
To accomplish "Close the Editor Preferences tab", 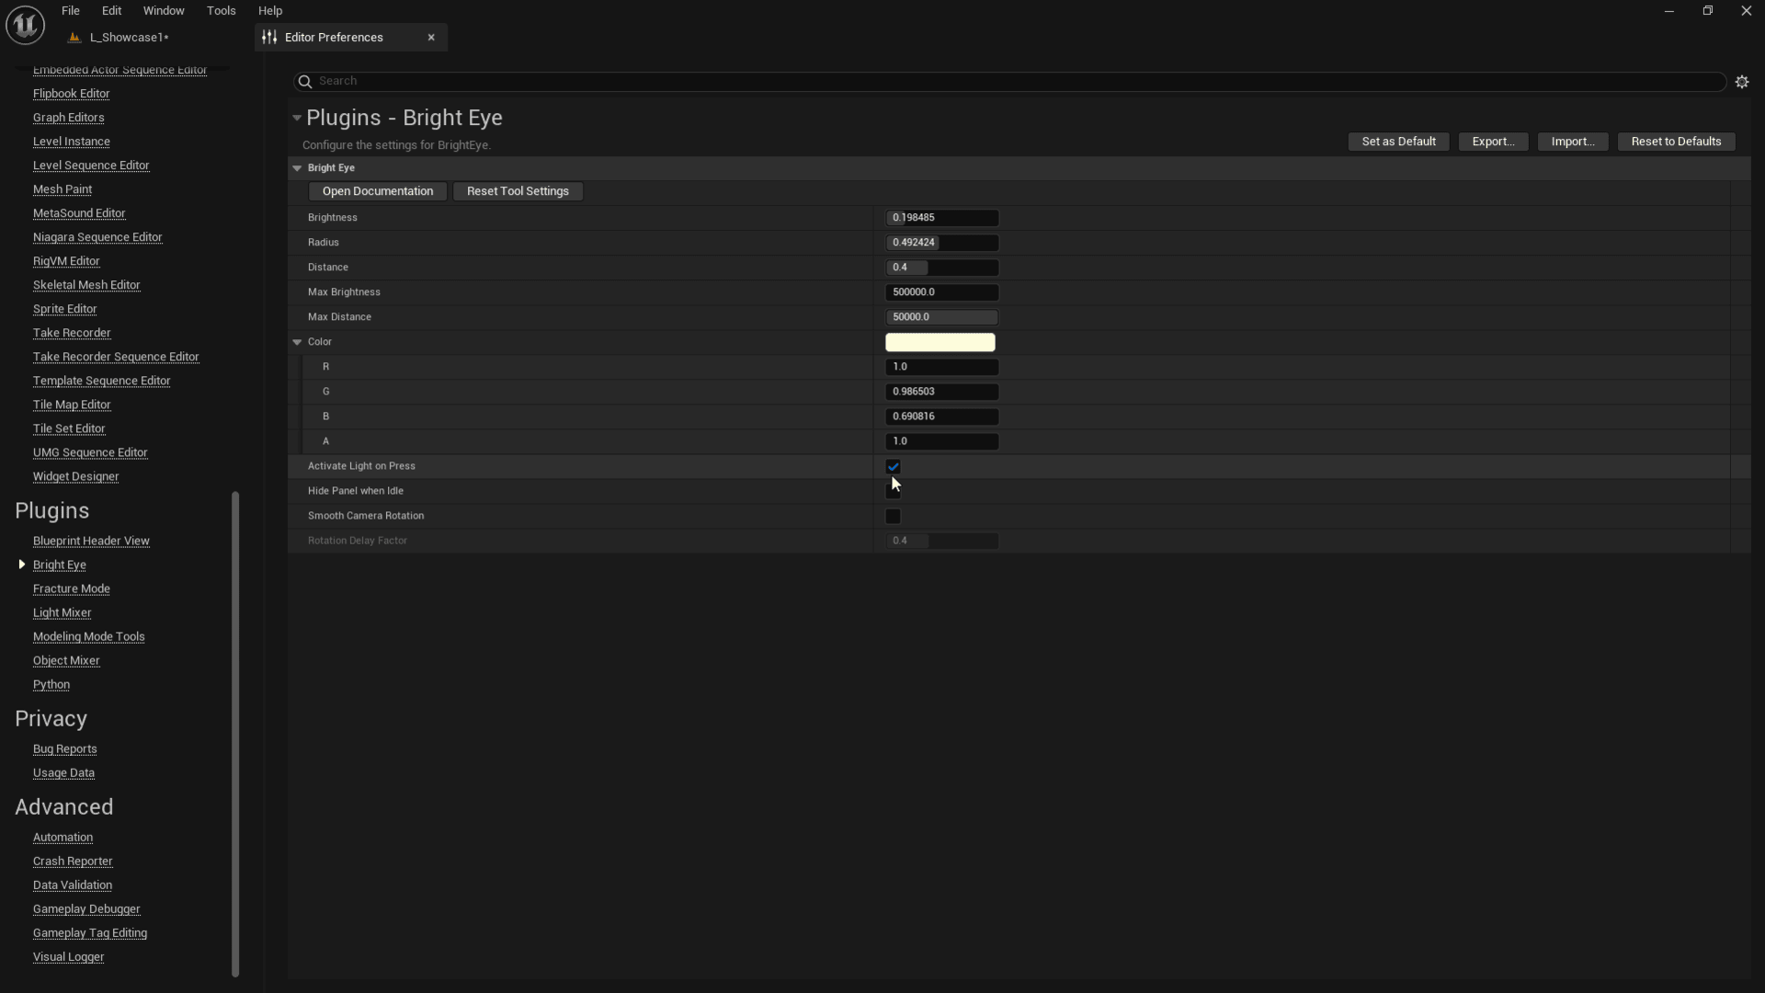I will click(x=431, y=38).
